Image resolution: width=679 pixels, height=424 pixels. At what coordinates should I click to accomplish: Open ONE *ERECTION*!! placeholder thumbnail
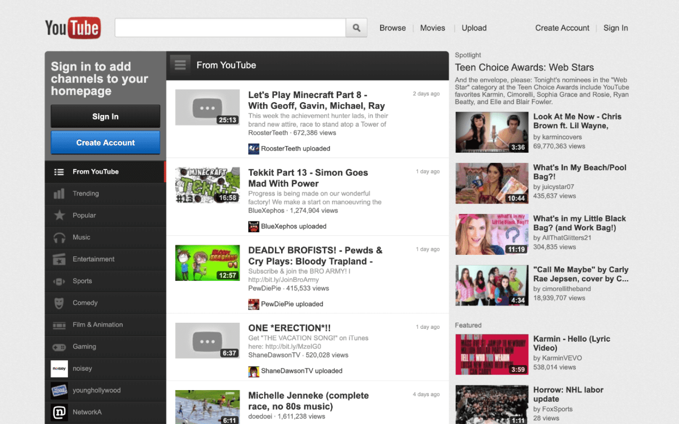[207, 341]
